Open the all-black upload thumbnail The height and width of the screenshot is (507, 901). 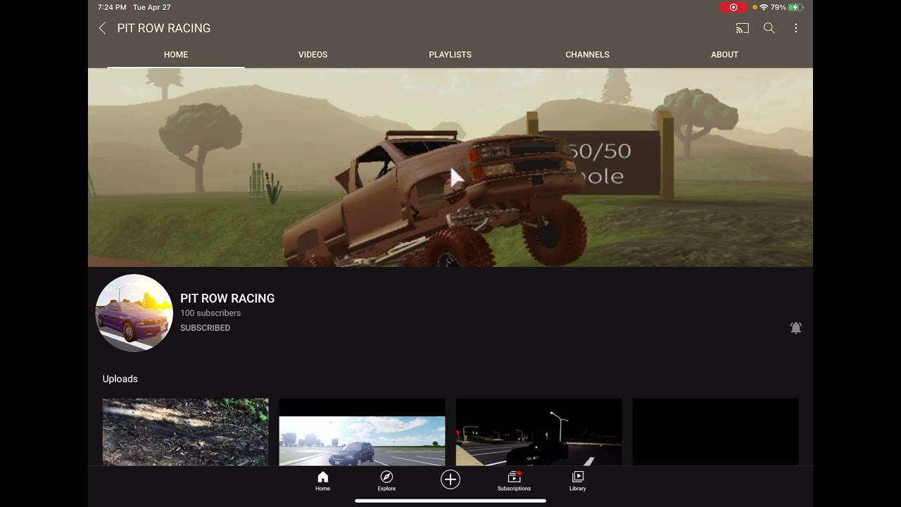[715, 432]
